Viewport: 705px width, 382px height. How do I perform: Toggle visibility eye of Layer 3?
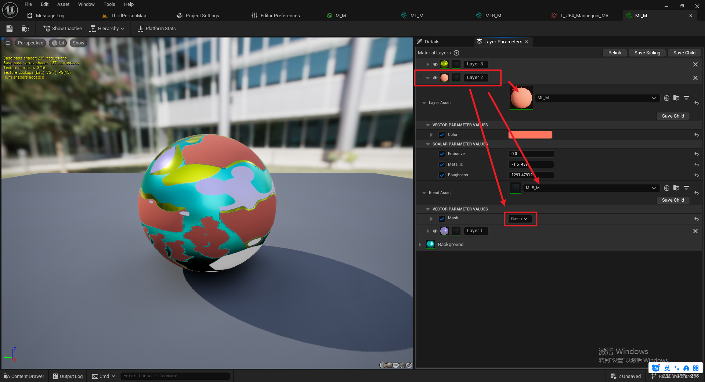coord(435,64)
